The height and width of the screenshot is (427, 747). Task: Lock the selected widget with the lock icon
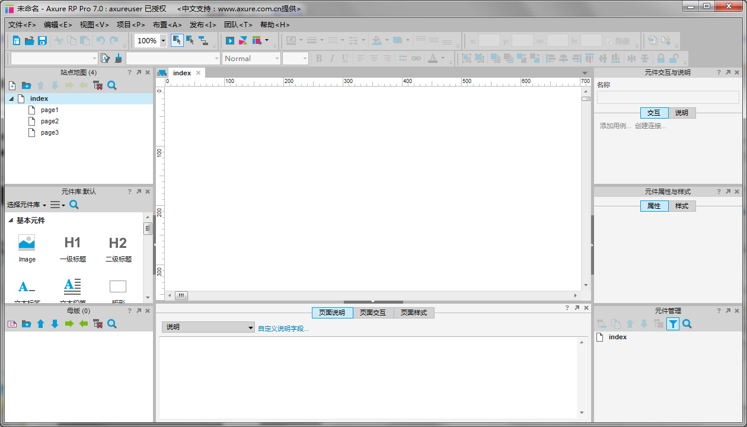pyautogui.click(x=660, y=58)
